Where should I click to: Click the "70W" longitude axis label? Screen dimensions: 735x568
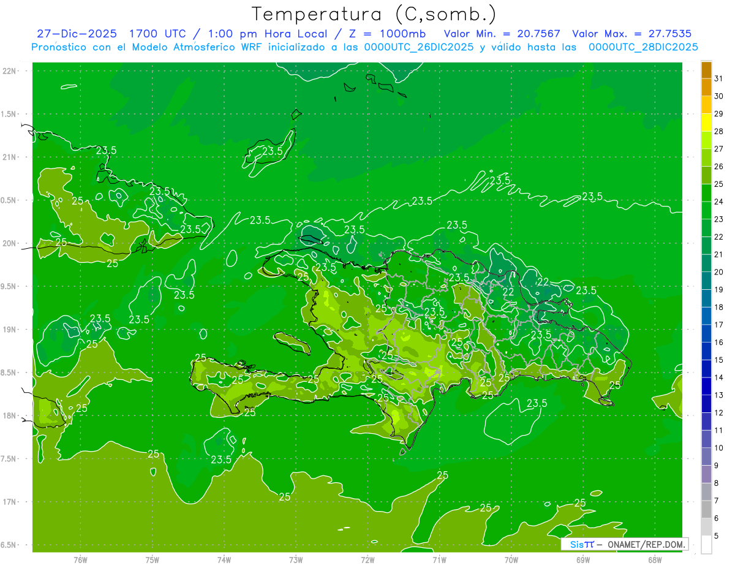(x=511, y=559)
